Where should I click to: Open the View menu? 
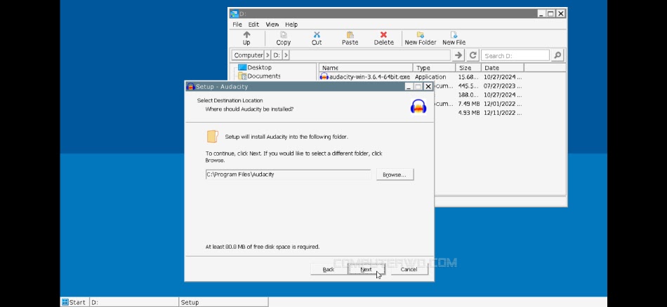click(x=272, y=25)
